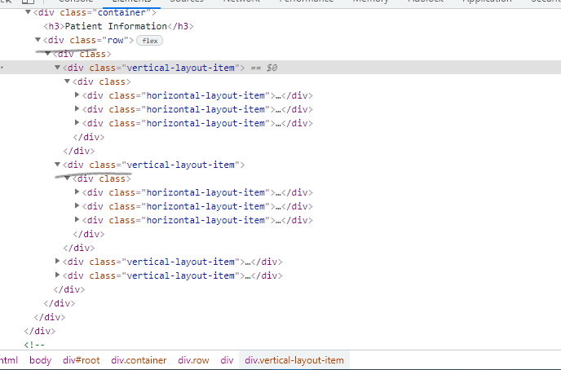The height and width of the screenshot is (370, 561).
Task: Select the <!-- comment node
Action: [x=34, y=345]
